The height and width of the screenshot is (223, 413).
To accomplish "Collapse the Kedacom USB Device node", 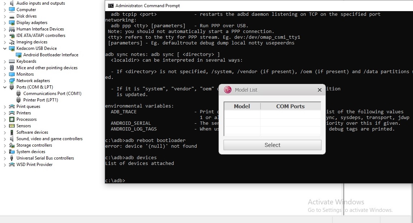I will [x=5, y=48].
